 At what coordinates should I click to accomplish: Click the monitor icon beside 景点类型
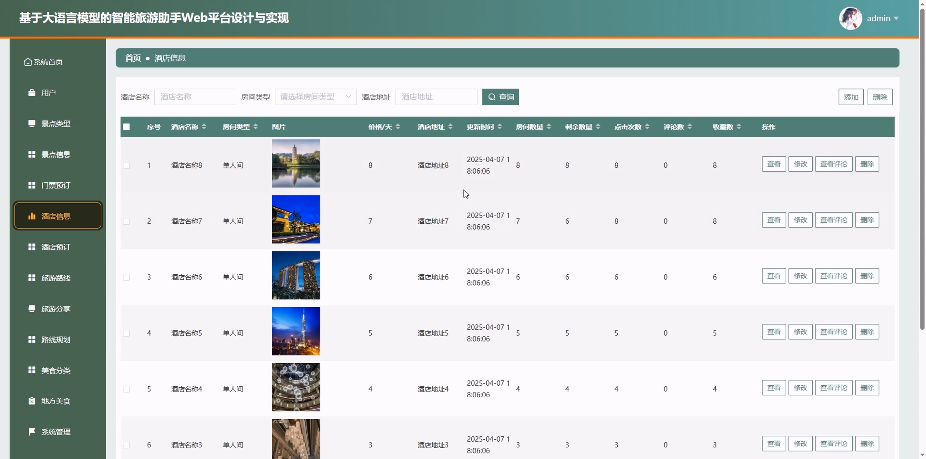click(x=32, y=124)
